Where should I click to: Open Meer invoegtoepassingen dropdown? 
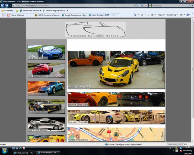(55, 11)
